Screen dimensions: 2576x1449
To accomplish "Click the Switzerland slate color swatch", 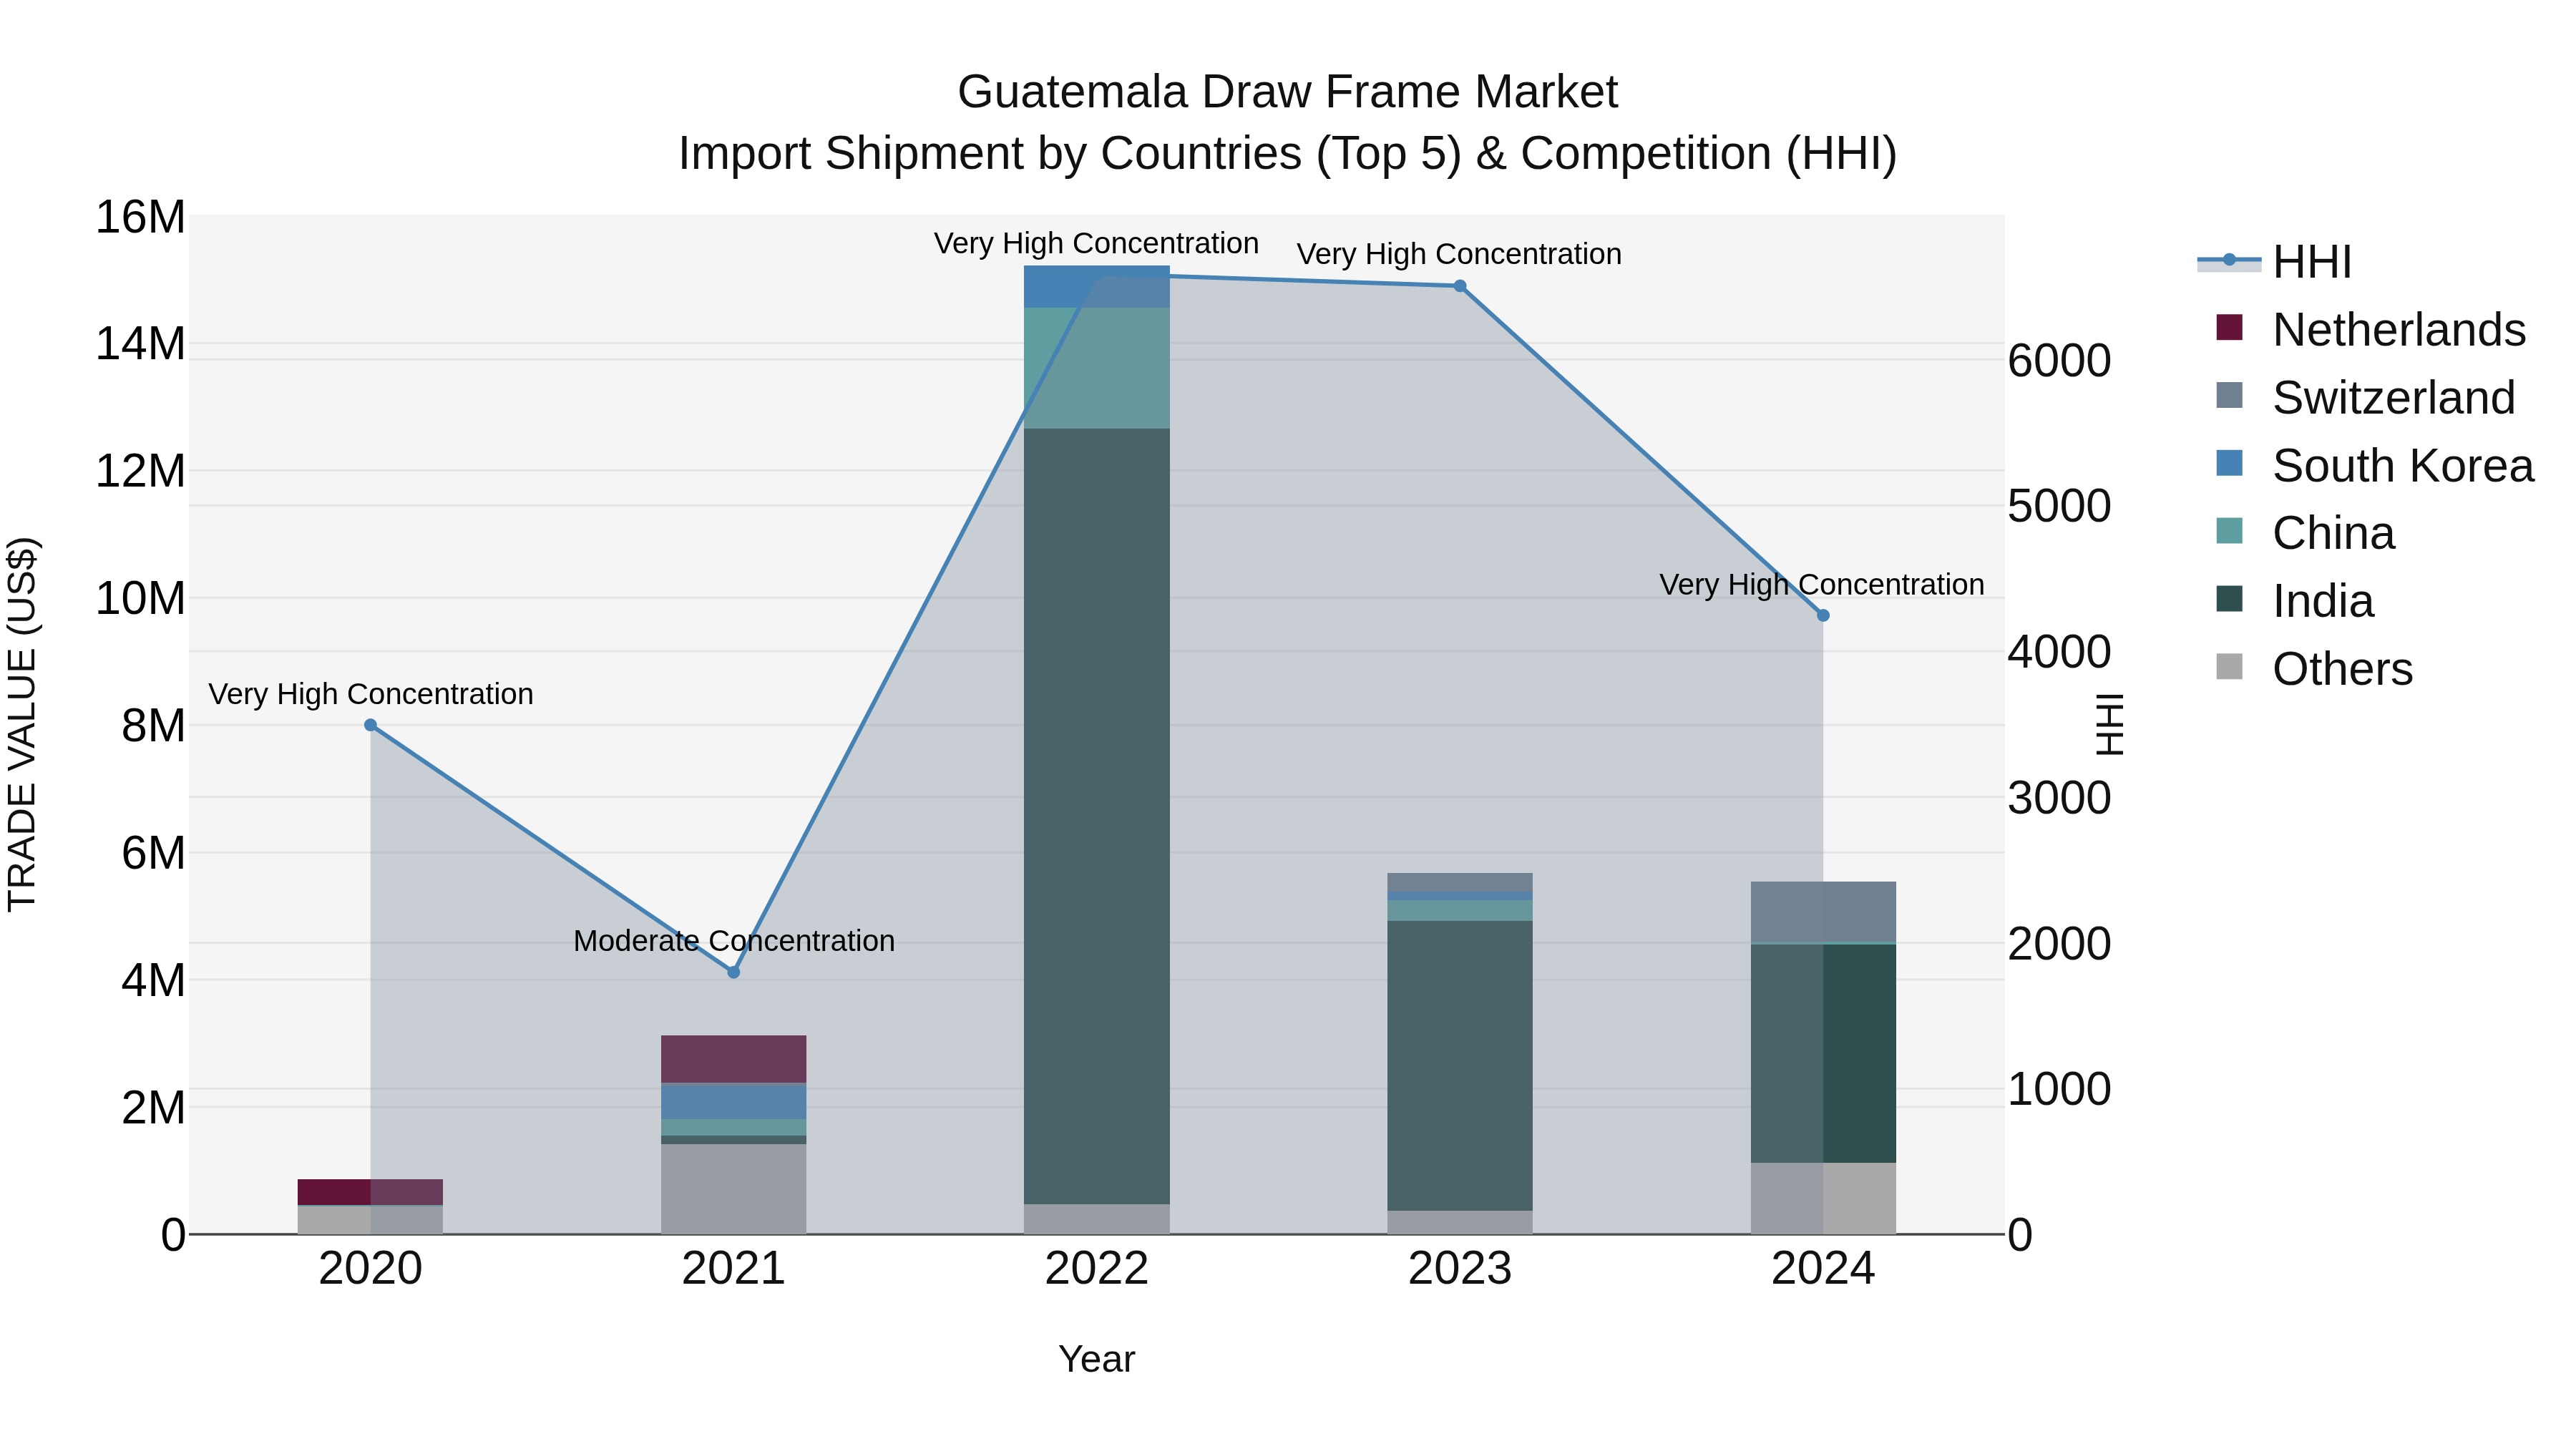I will [x=2229, y=395].
